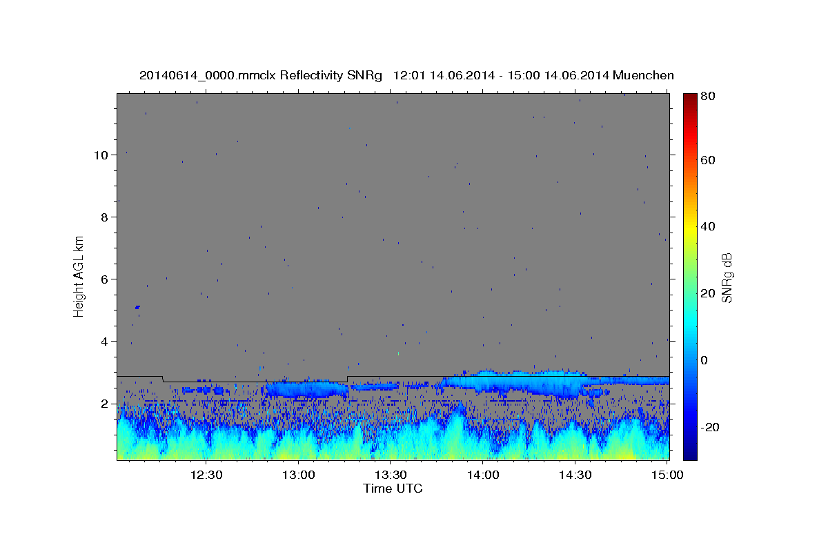
Task: Click the 'SNRg dB' colorbar label
Action: click(x=727, y=277)
